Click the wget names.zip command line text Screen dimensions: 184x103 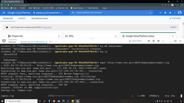135,63
